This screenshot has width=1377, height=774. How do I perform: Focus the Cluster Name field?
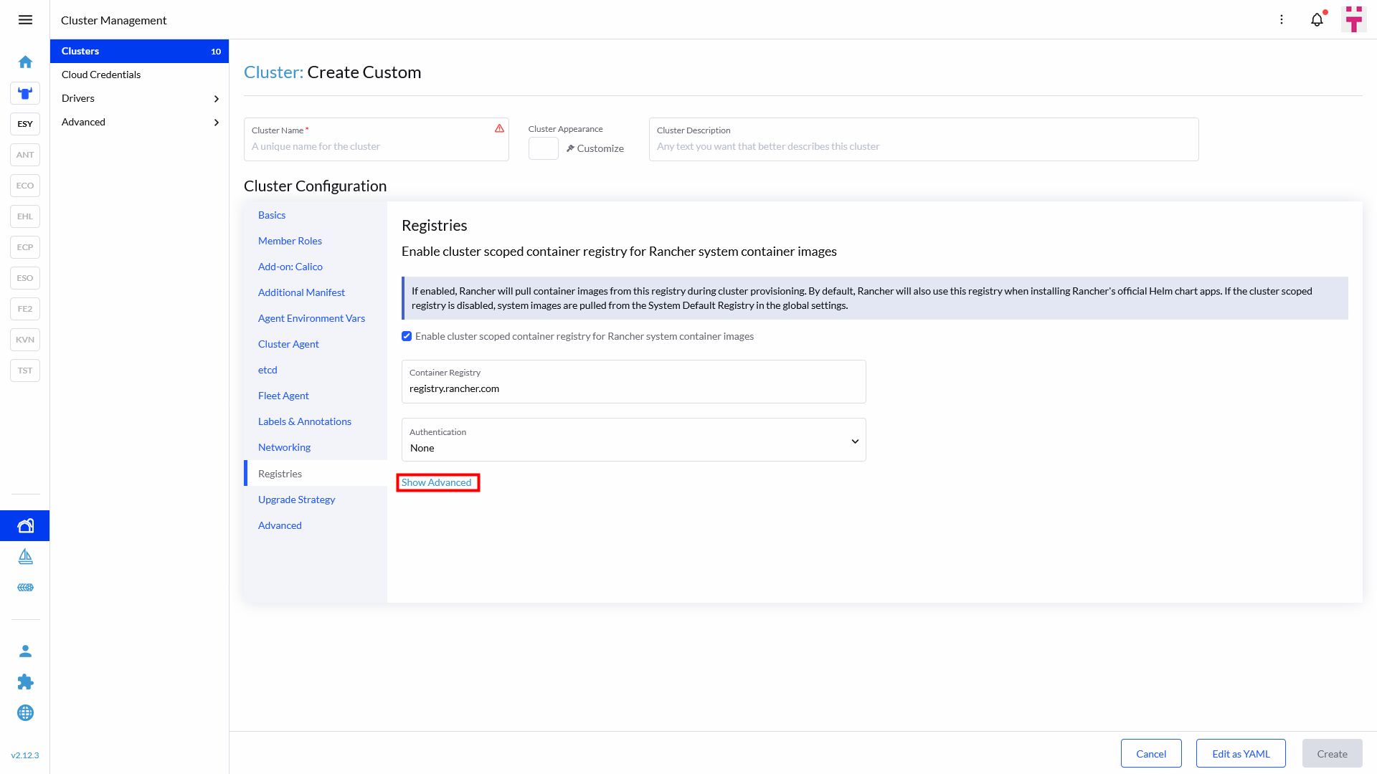pos(377,139)
